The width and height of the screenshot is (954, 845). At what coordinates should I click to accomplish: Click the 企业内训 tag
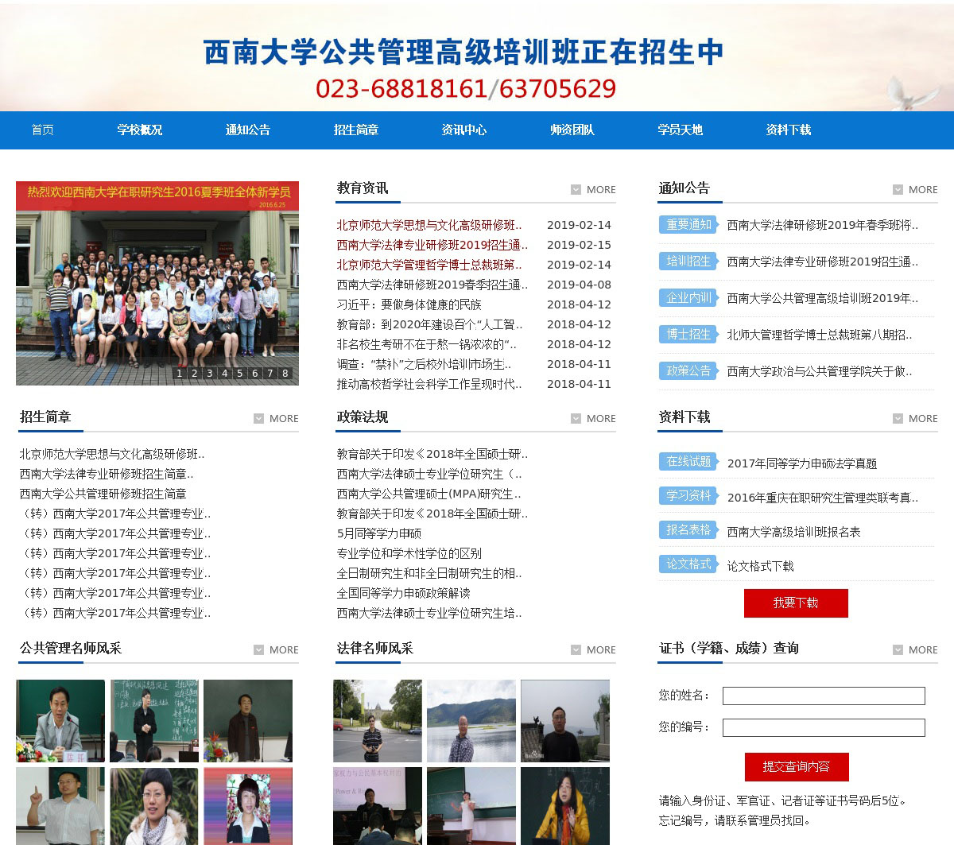[x=688, y=298]
